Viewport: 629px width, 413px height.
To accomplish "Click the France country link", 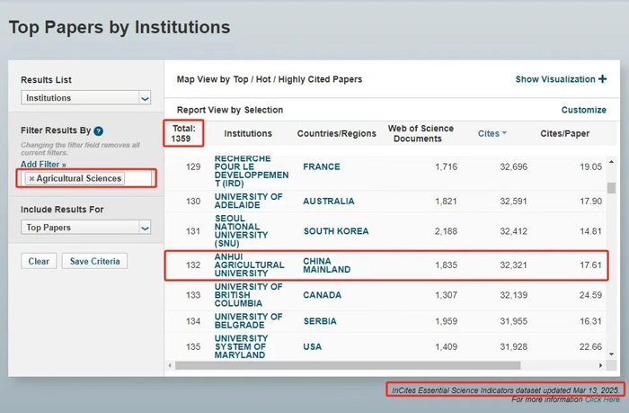I will [322, 167].
